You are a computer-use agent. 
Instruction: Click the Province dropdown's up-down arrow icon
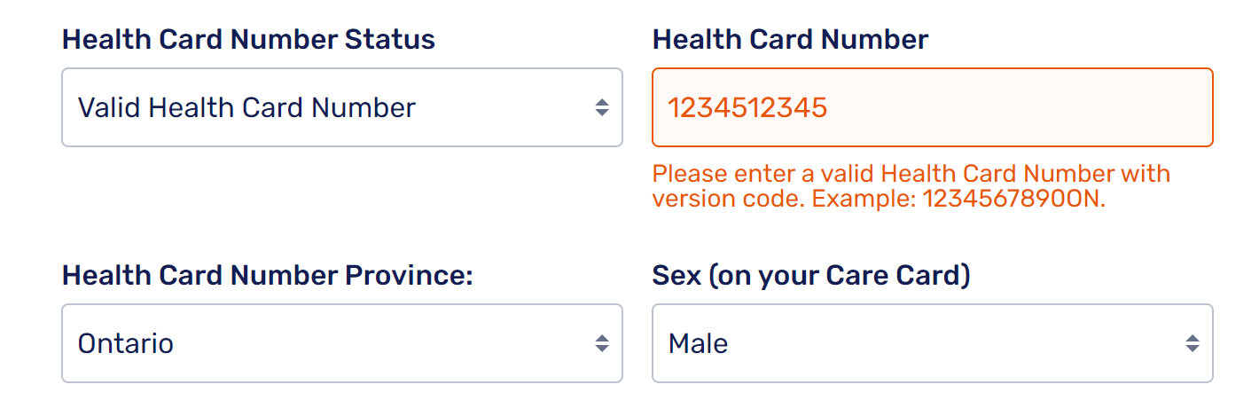pos(602,343)
